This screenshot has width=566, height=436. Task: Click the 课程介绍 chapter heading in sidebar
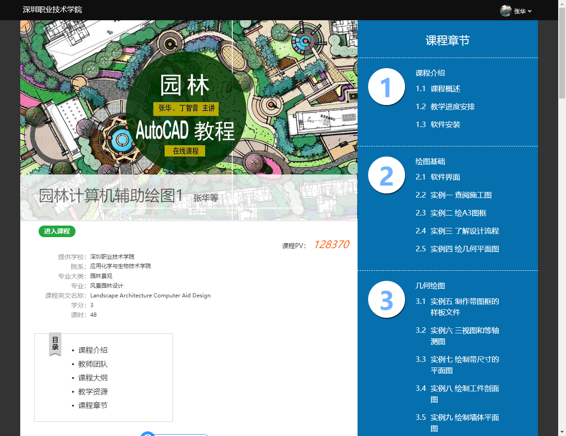(x=430, y=73)
